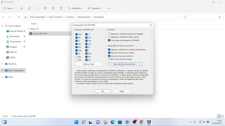
Task: Go up one folder with up arrow
Action: [x=19, y=17]
